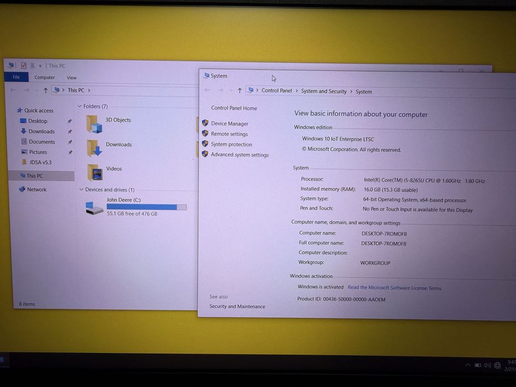Open the View ribbon tab
This screenshot has height=387, width=516.
coord(71,77)
